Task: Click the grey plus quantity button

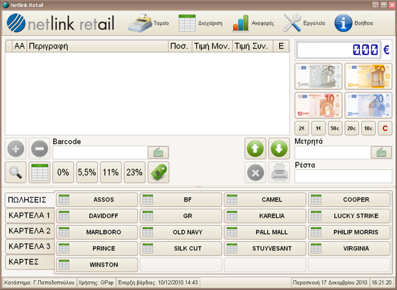Action: 15,149
